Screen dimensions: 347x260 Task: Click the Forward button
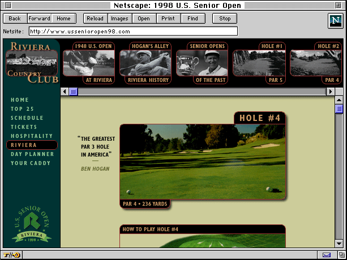point(40,18)
